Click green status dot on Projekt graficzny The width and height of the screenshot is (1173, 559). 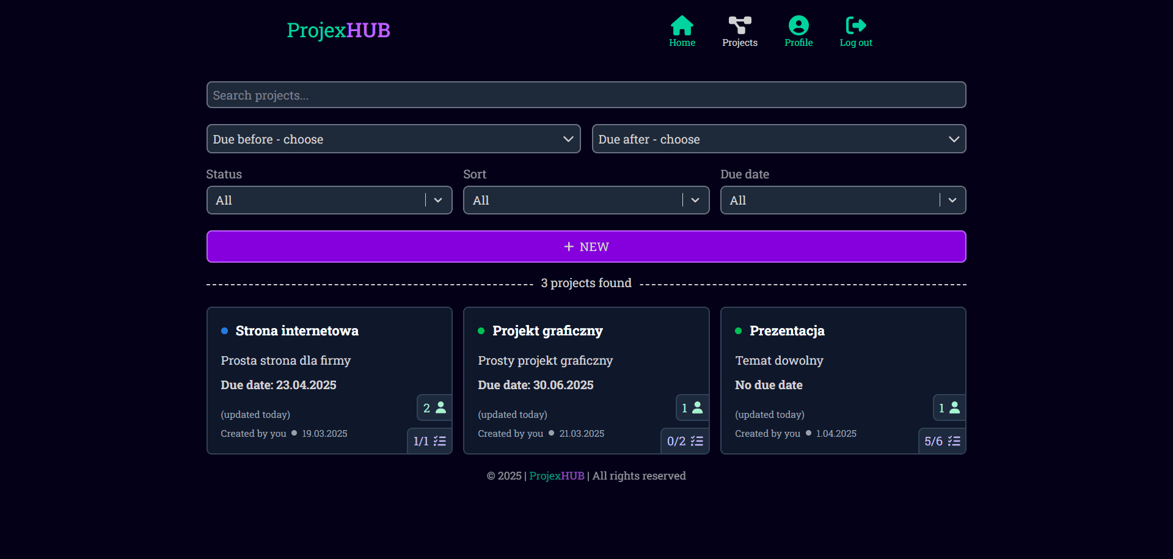click(481, 331)
